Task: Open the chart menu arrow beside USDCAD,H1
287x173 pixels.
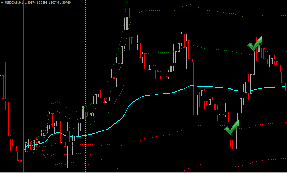Action: pyautogui.click(x=2, y=3)
